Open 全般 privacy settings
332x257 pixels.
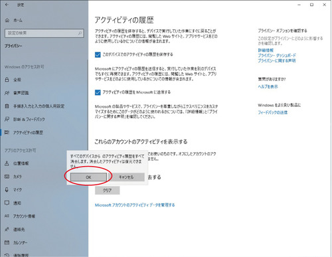point(17,80)
